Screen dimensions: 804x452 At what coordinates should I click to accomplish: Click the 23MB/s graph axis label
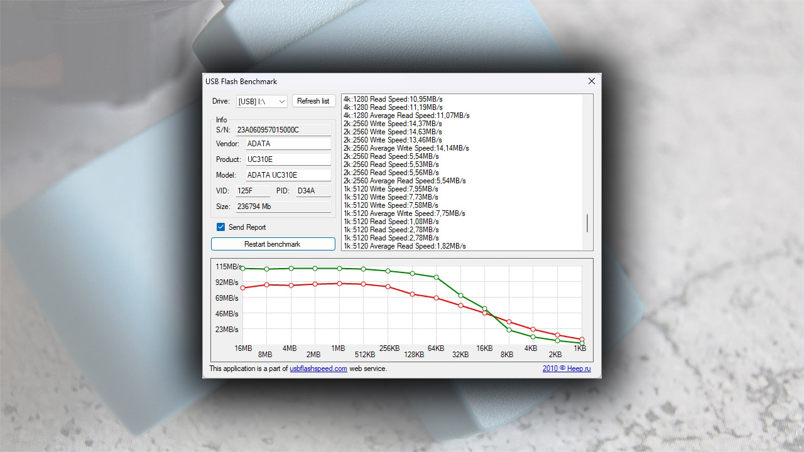[x=227, y=330]
